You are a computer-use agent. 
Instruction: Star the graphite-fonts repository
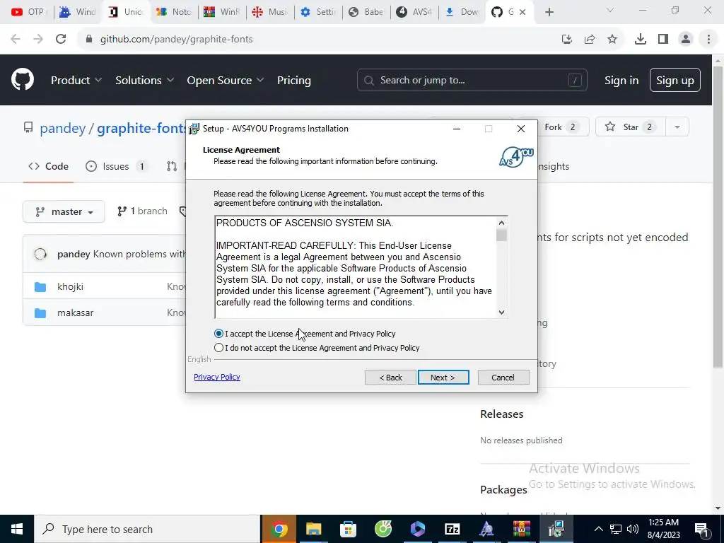(x=631, y=127)
